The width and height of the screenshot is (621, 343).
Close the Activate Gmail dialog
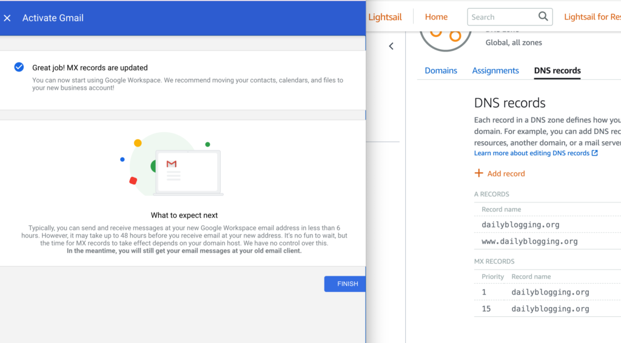pyautogui.click(x=7, y=18)
